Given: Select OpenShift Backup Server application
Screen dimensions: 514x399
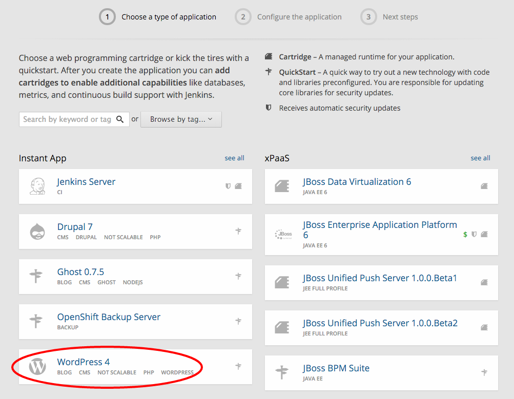Looking at the screenshot, I should 109,317.
